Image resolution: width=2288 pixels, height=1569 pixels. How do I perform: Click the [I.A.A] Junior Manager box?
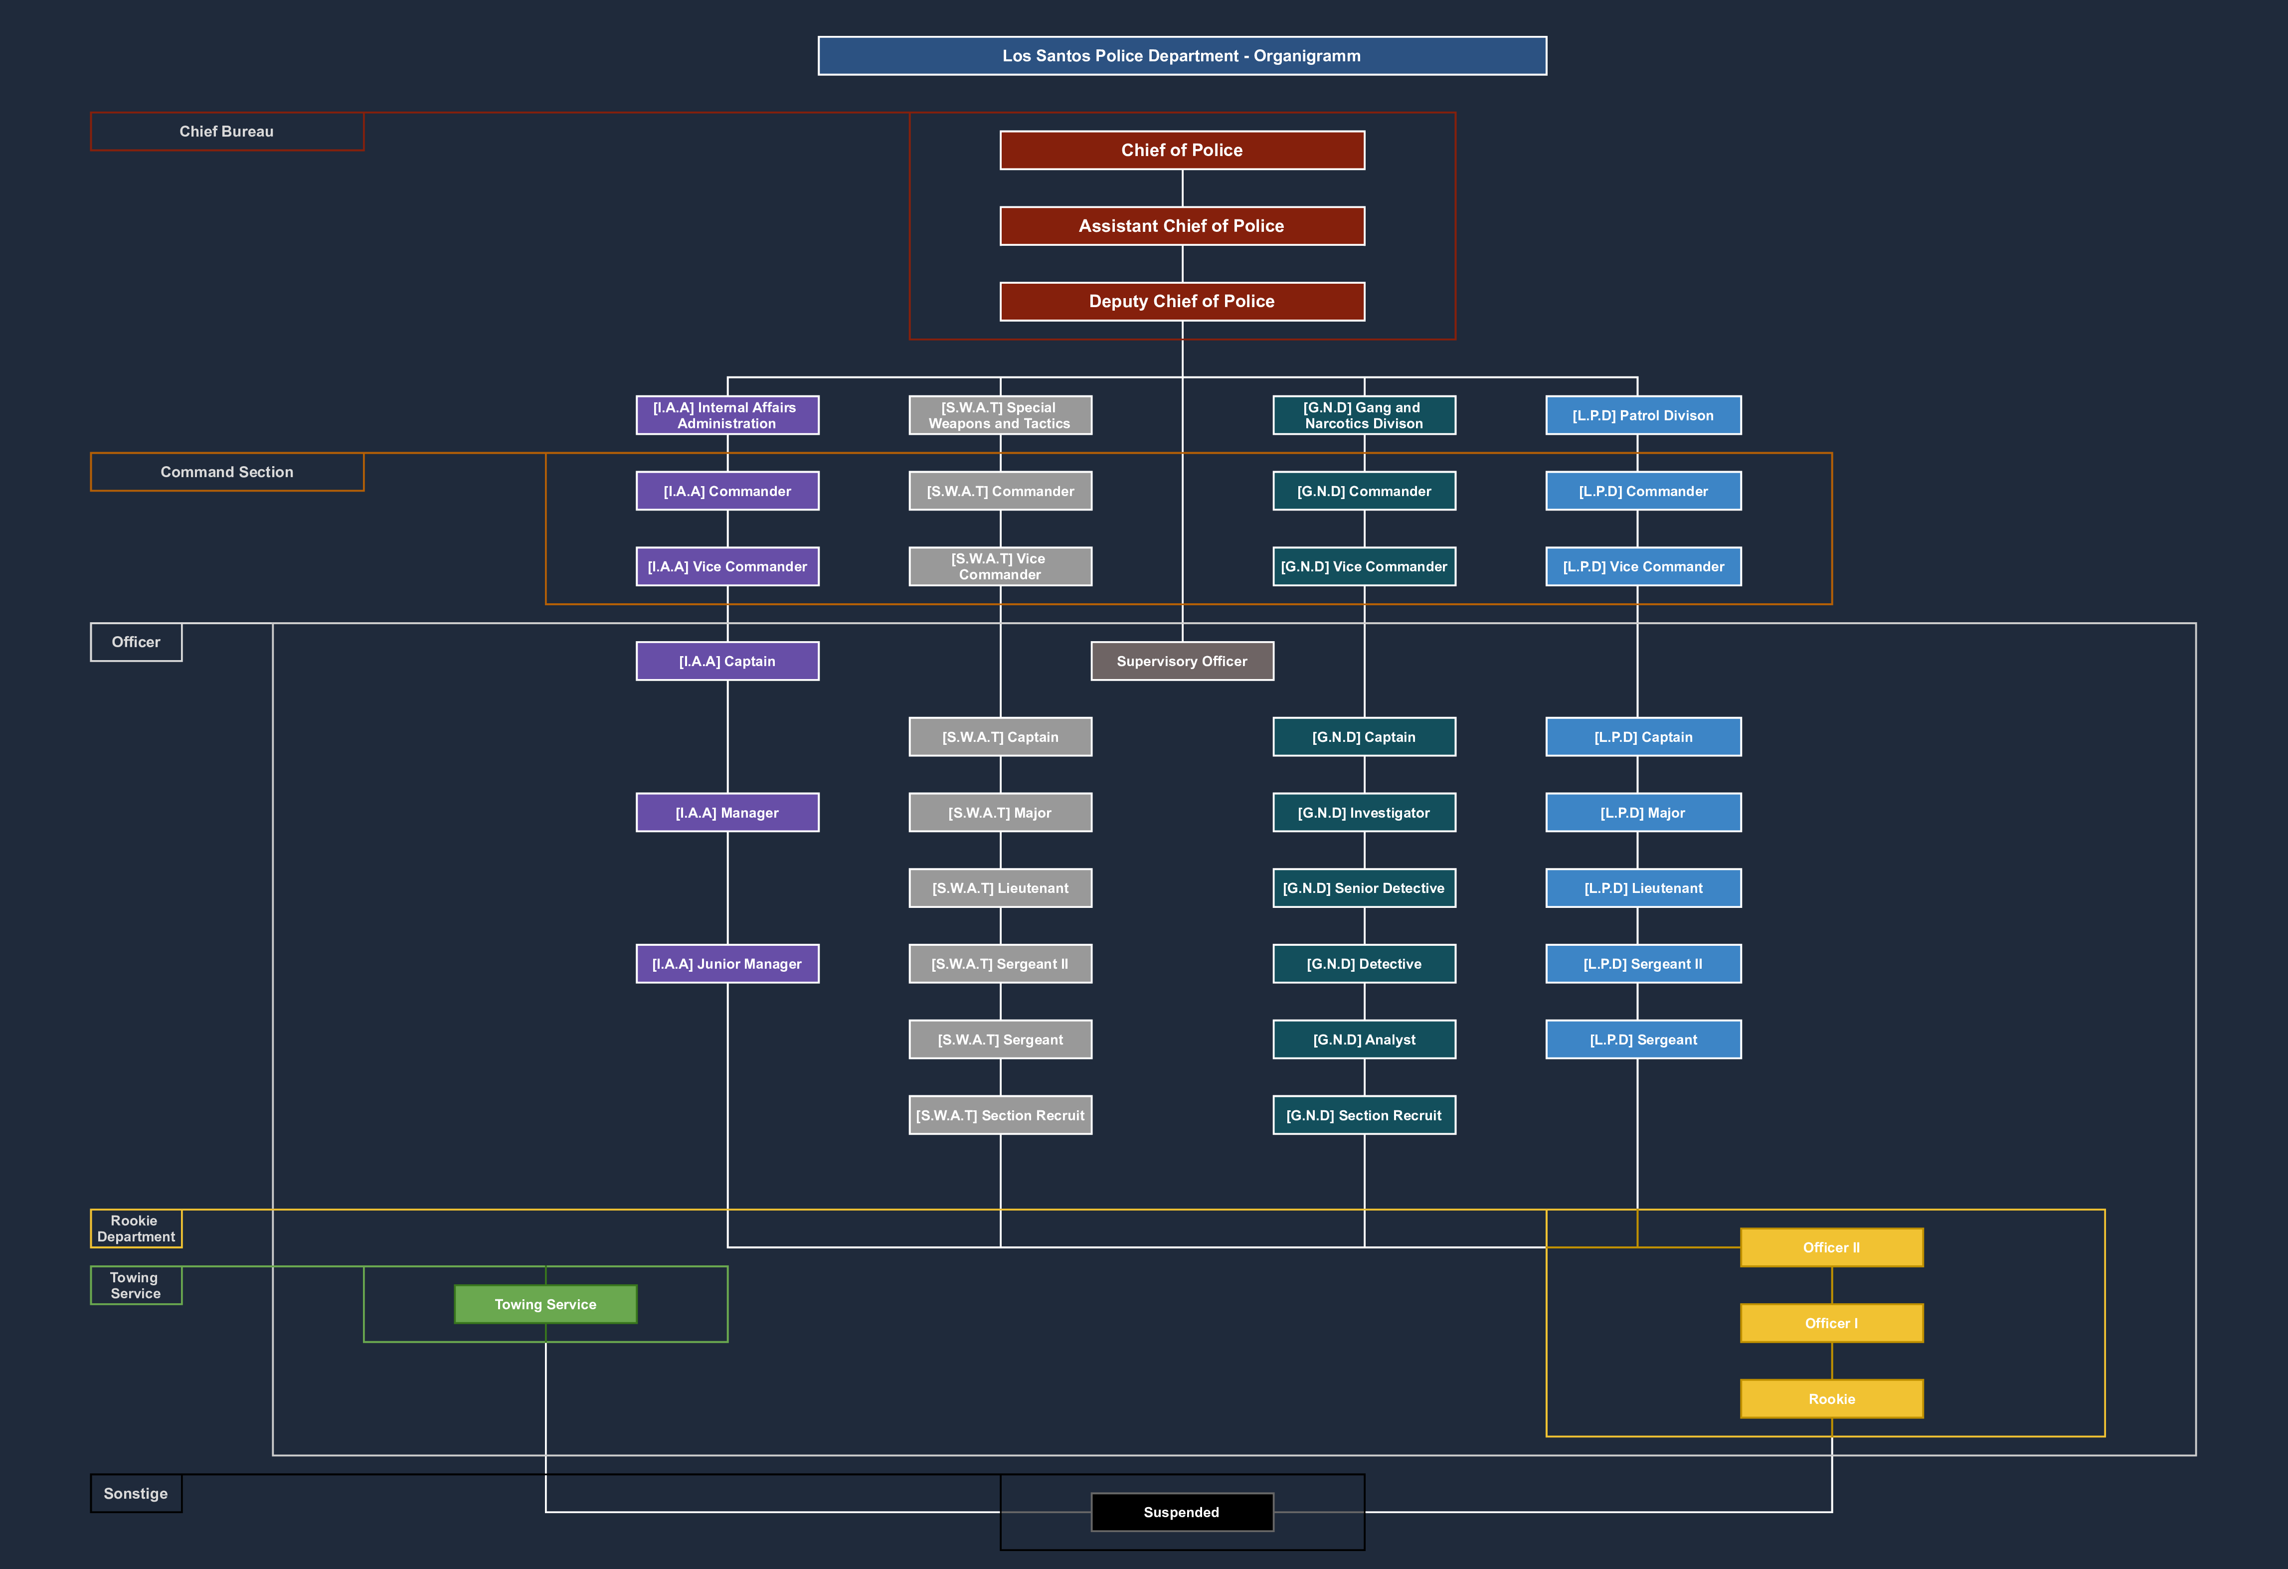coord(726,964)
